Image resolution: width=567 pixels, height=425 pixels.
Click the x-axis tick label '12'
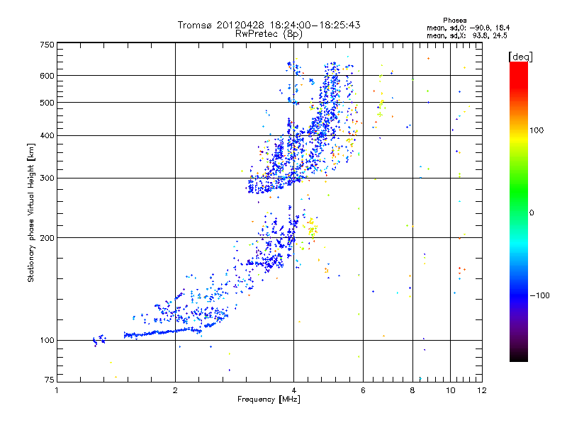tap(482, 390)
